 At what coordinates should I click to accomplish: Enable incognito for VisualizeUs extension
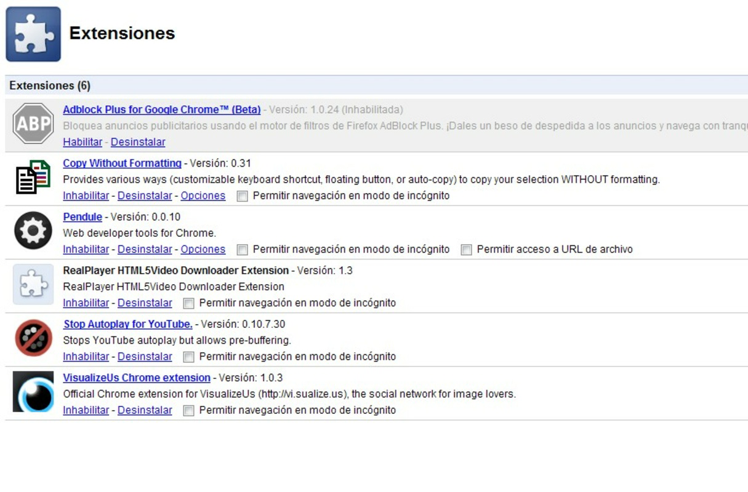pyautogui.click(x=189, y=410)
